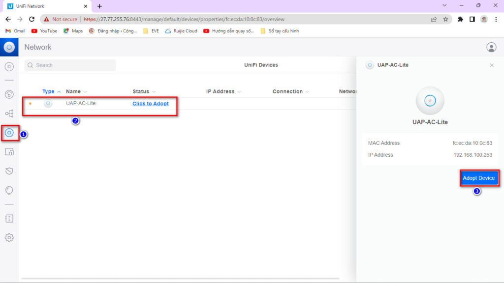Open the Clients sidebar icon
Screen dimensions: 504x283
(9, 152)
